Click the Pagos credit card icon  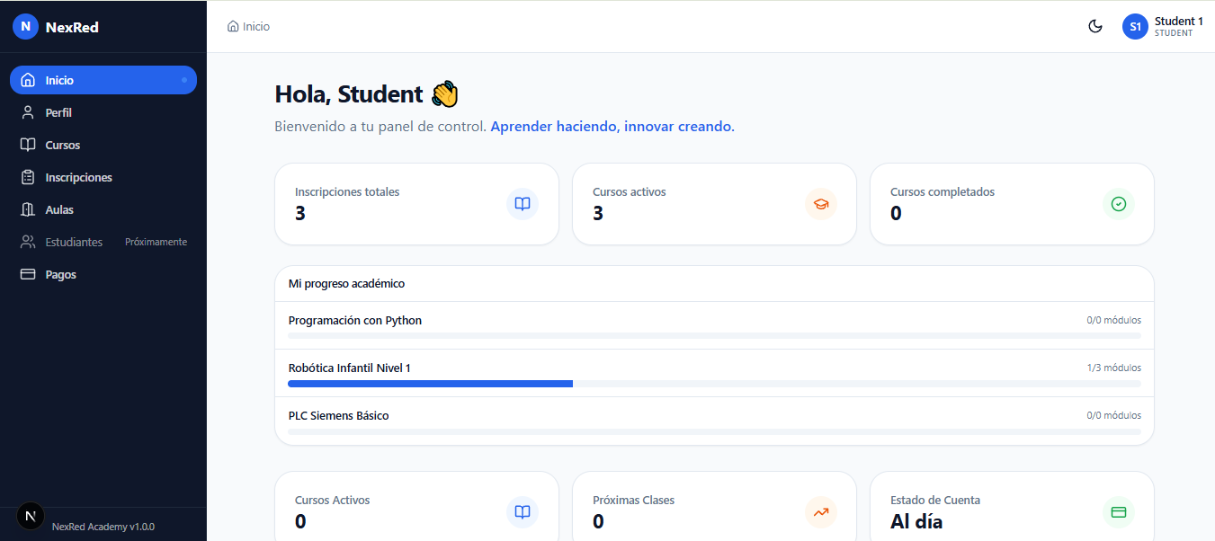point(28,274)
